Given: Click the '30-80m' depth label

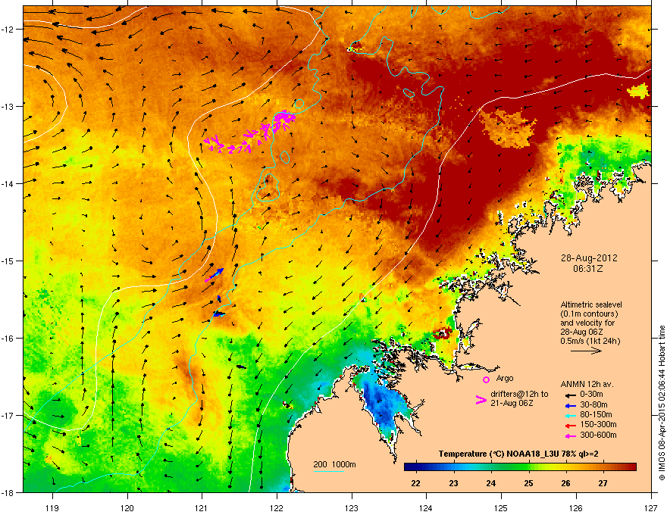Looking at the screenshot, I should coord(593,404).
